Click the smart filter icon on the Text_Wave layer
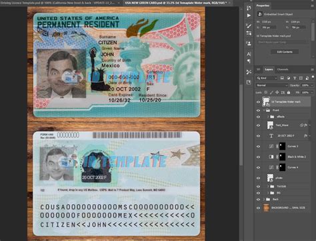This screenshot has height=241, width=316. pyautogui.click(x=301, y=125)
